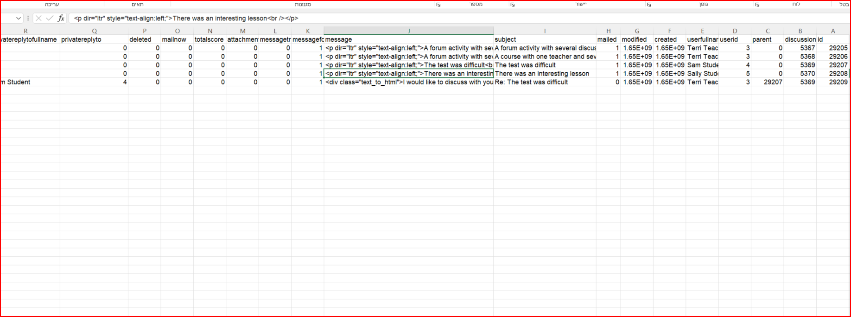Click the formula bar Cancel (X) icon
Image resolution: width=851 pixels, height=317 pixels.
[x=38, y=19]
